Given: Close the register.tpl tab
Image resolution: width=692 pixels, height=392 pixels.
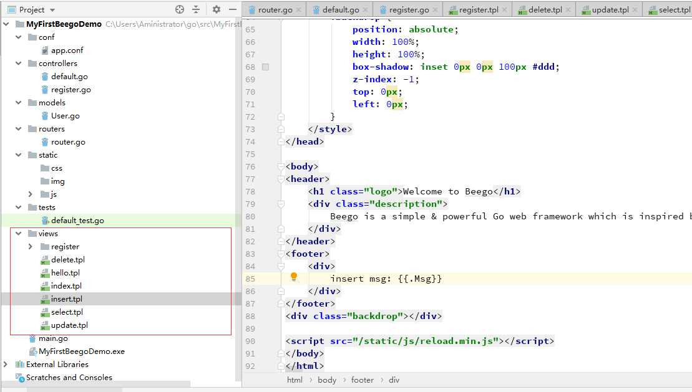Looking at the screenshot, I should 505,10.
